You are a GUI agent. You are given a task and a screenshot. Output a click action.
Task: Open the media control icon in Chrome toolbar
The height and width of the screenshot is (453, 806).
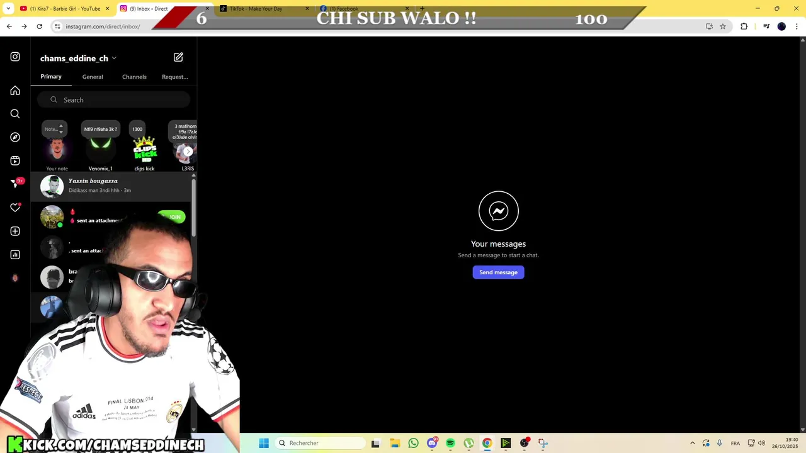tap(766, 26)
